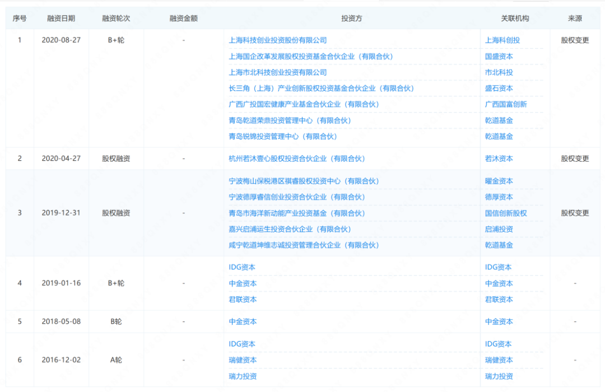
Task: Open investor 杭州若沐壹心股权投资合伙企业（有限合伙）
Action: coord(297,158)
